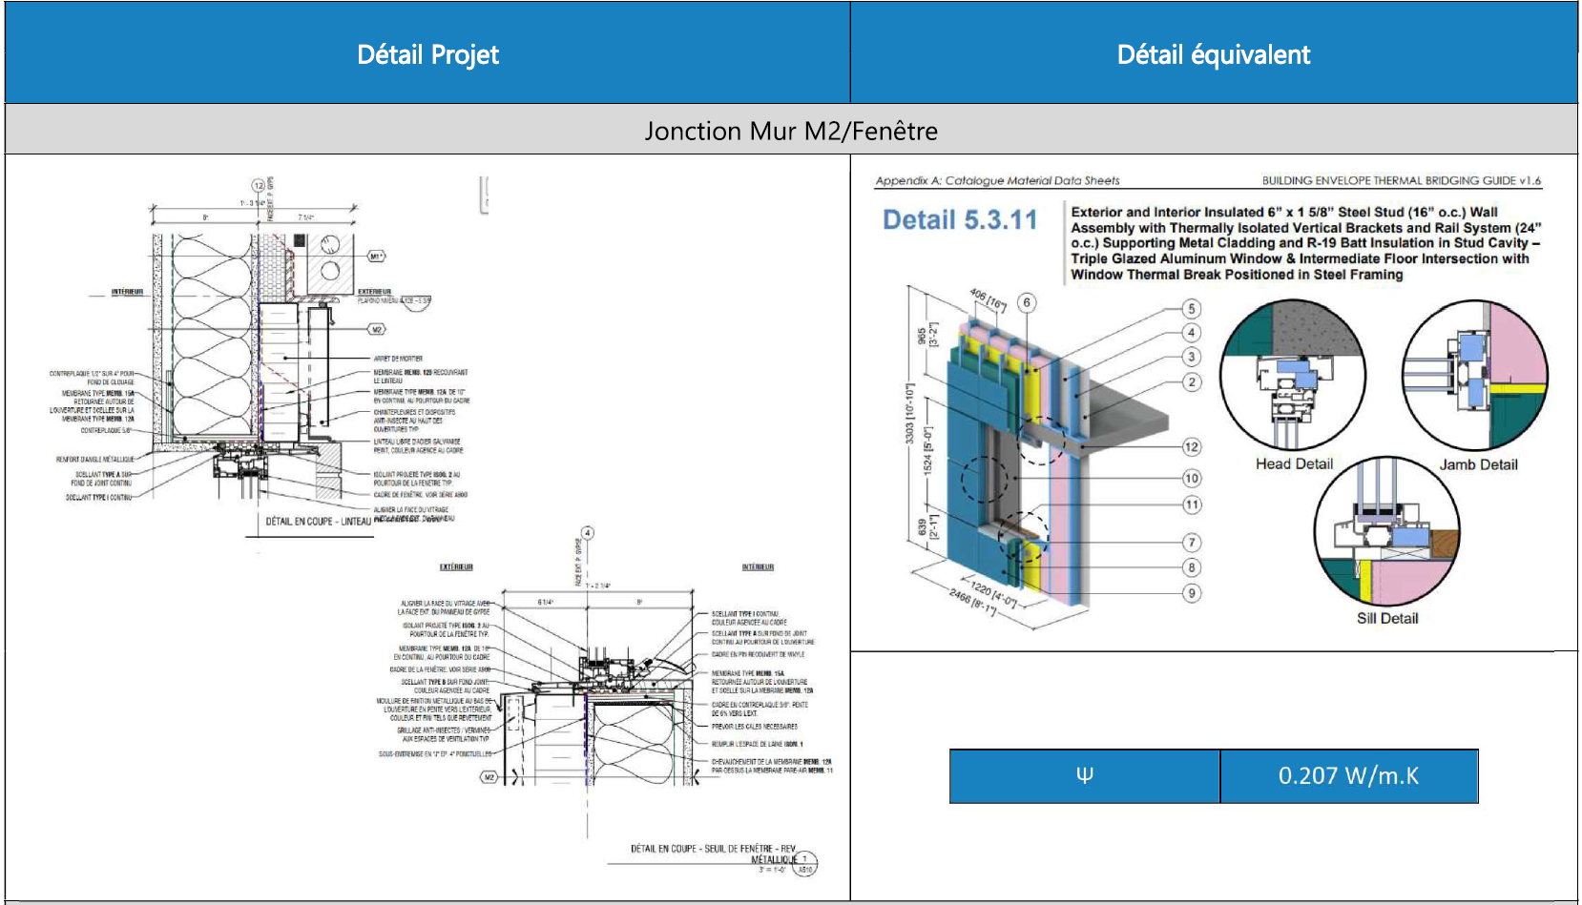Click the Jonction Mur M2/Fenêtre row title
Viewport: 1582px width, 905px height.
790,131
